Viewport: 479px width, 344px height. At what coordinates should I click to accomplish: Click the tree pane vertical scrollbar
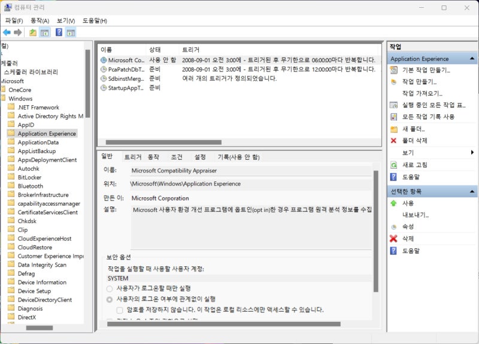coord(87,83)
